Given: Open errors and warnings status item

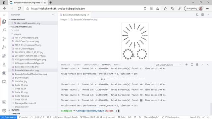Looking at the screenshot, I should 40,117.
